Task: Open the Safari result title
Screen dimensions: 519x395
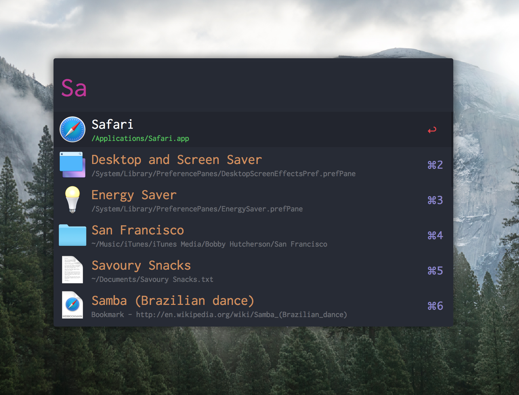Action: click(x=112, y=125)
